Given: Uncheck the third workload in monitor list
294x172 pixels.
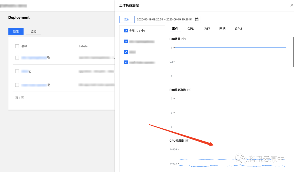Looking at the screenshot, I should [x=126, y=62].
